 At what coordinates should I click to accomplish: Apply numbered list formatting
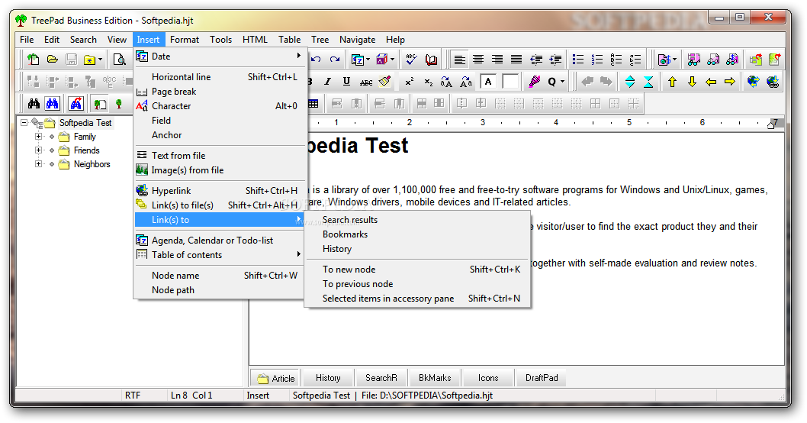[x=597, y=60]
